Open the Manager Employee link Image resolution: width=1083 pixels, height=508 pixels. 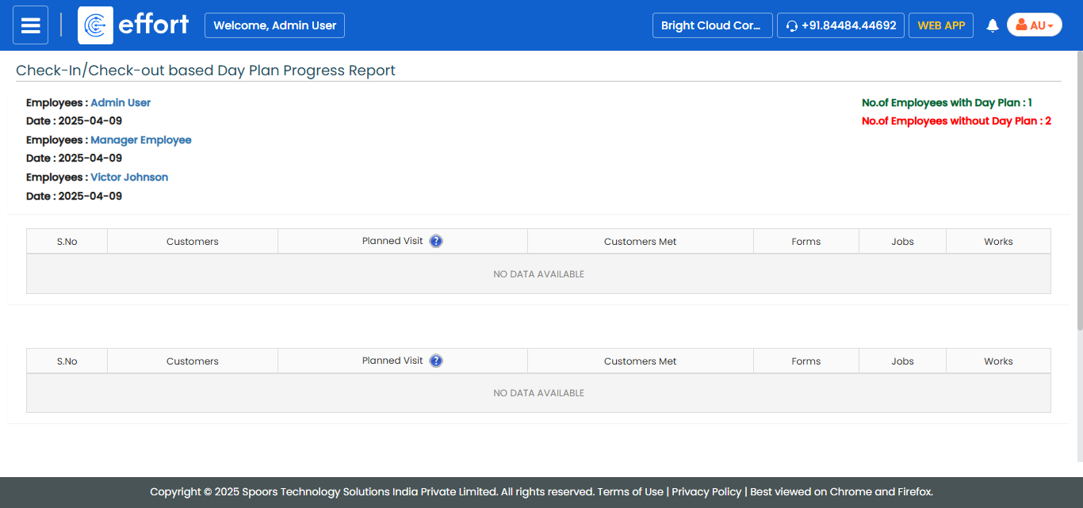click(141, 140)
